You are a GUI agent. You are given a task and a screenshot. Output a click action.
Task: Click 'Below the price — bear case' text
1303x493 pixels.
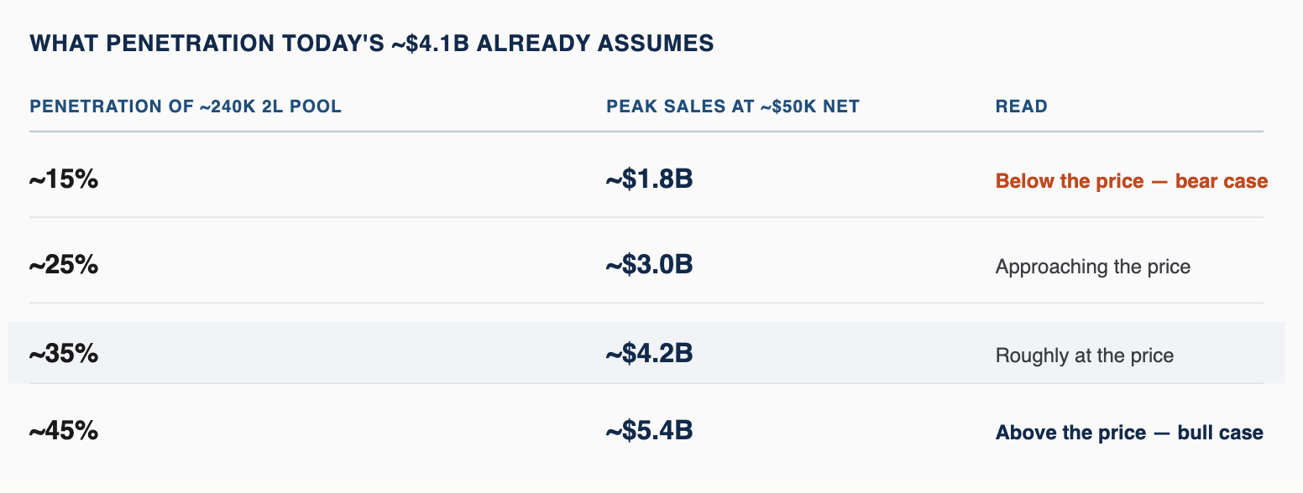coord(1131,181)
